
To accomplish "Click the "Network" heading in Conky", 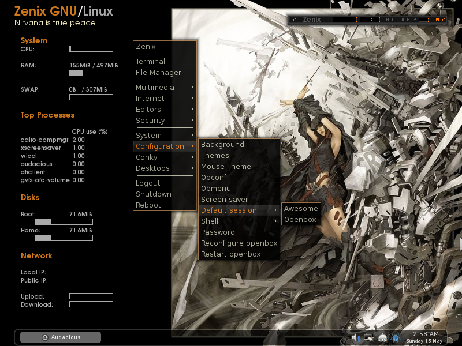I will (36, 255).
